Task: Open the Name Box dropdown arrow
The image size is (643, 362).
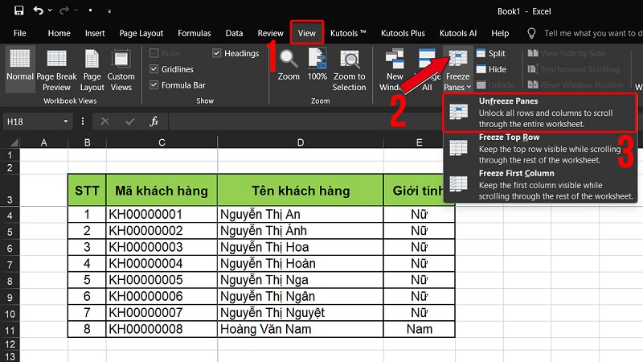Action: pos(66,121)
